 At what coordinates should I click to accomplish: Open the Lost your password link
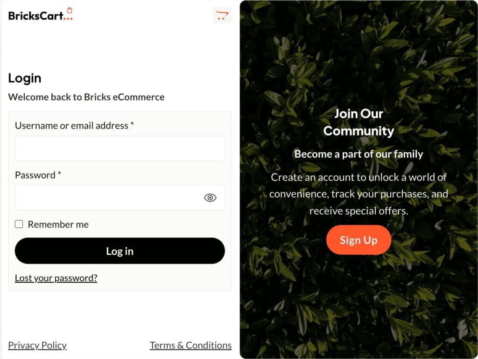coord(56,278)
